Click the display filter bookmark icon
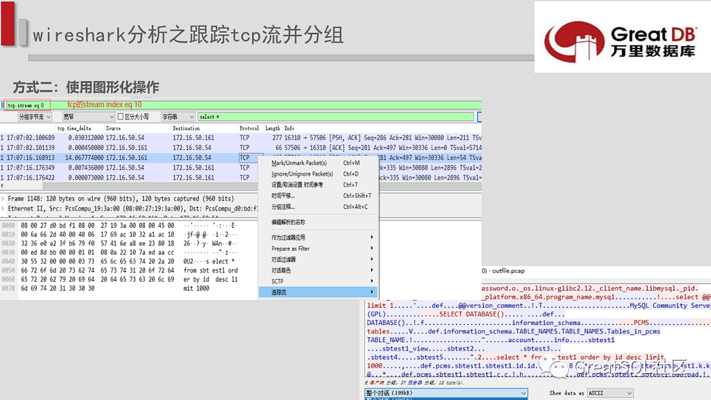711x400 pixels. (x=3, y=105)
